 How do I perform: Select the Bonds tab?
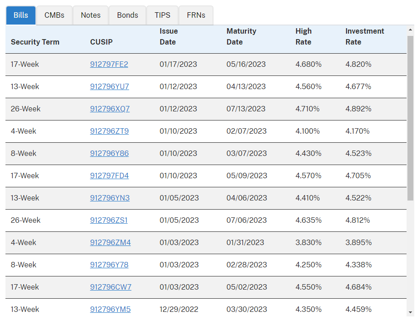coord(127,15)
